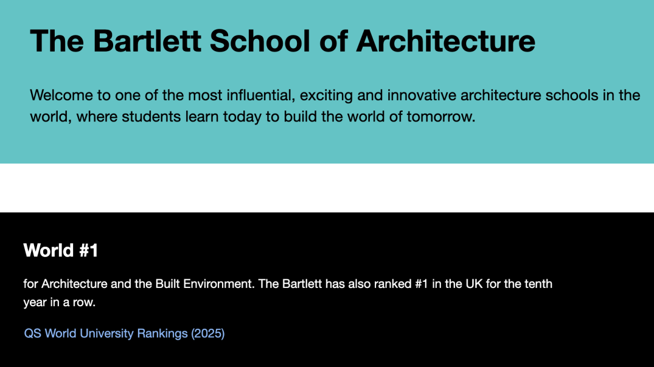Click "The Bartlett School of Architecture" page heading
Image resolution: width=654 pixels, height=367 pixels.
[x=282, y=41]
